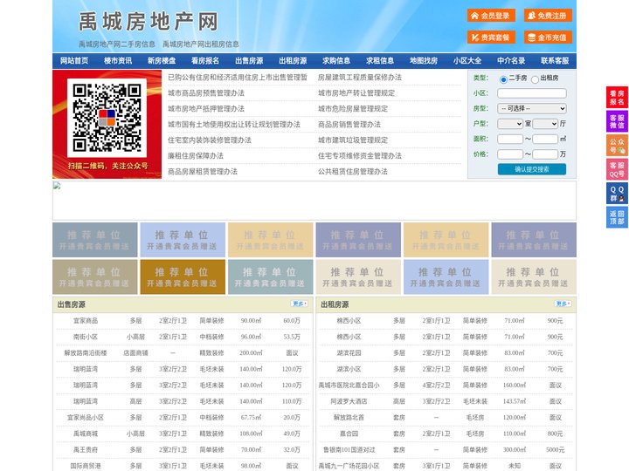Open 看房报名 navigation item
Viewport: 629px width, 471px height.
click(x=205, y=61)
